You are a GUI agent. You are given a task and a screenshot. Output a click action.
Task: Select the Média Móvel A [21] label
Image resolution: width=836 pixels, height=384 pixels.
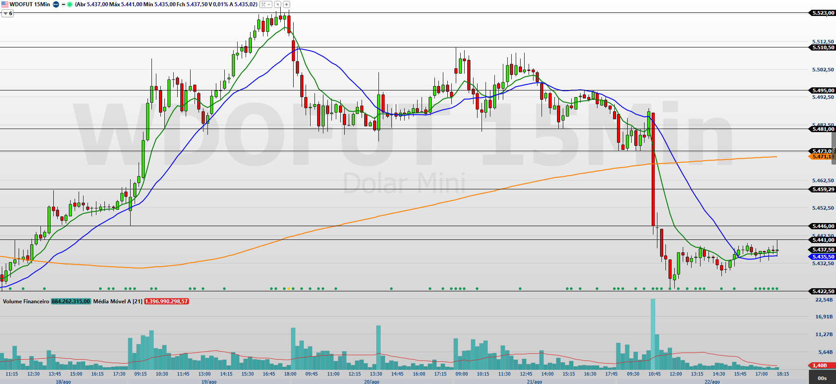point(118,302)
